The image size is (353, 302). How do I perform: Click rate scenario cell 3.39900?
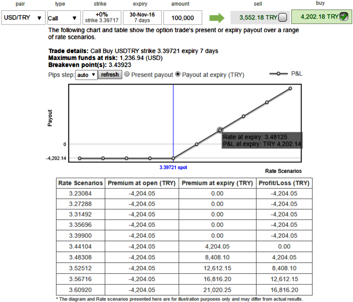80,235
